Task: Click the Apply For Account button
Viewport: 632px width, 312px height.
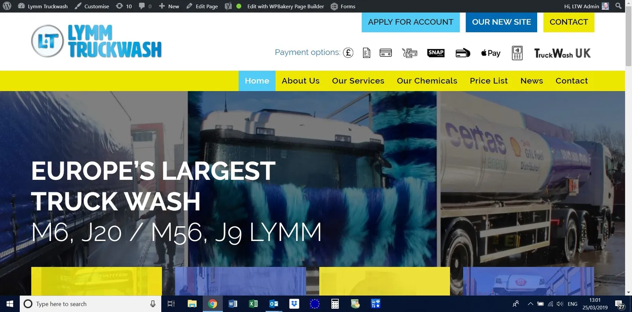Action: (410, 22)
